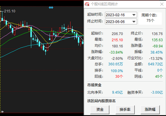Click the red 最高 value 215.10
This screenshot has width=166, height=116.
117,40
